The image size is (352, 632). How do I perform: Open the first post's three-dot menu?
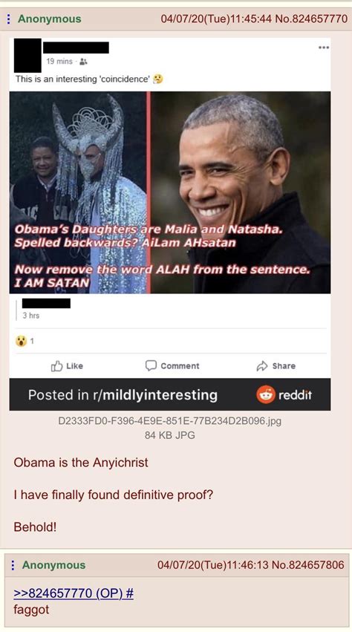9,19
